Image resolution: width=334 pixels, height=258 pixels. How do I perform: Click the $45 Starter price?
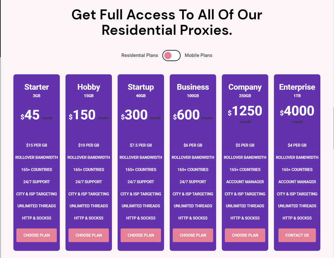pos(30,115)
